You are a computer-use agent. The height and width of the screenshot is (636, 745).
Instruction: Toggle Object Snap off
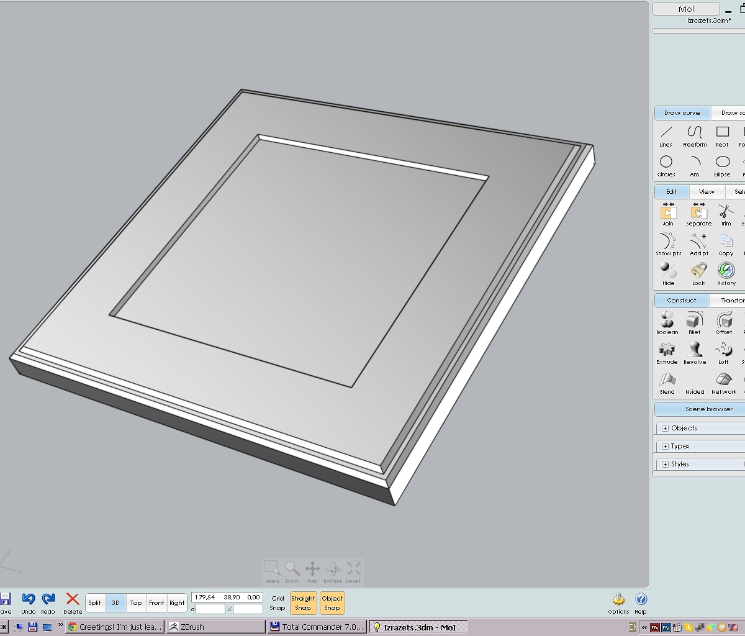tap(332, 603)
